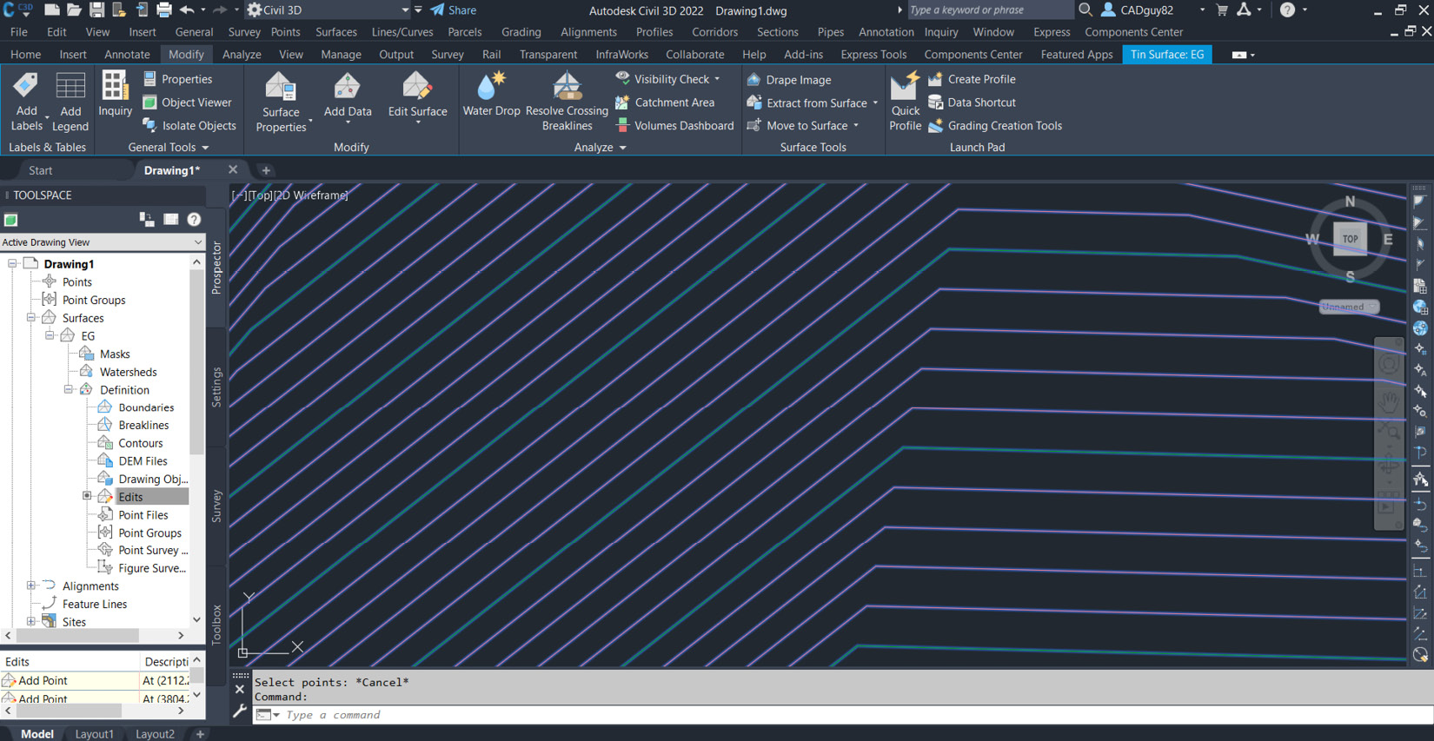Click the TOP face of the ViewCube
Screen dimensions: 1434x741
point(1350,239)
